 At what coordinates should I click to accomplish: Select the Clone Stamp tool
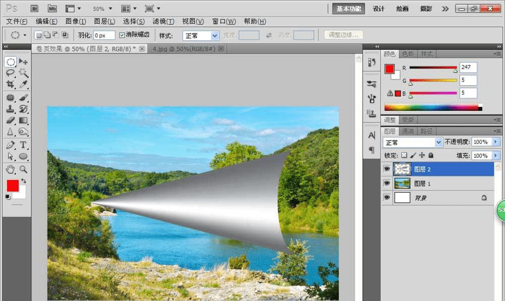tap(10, 109)
